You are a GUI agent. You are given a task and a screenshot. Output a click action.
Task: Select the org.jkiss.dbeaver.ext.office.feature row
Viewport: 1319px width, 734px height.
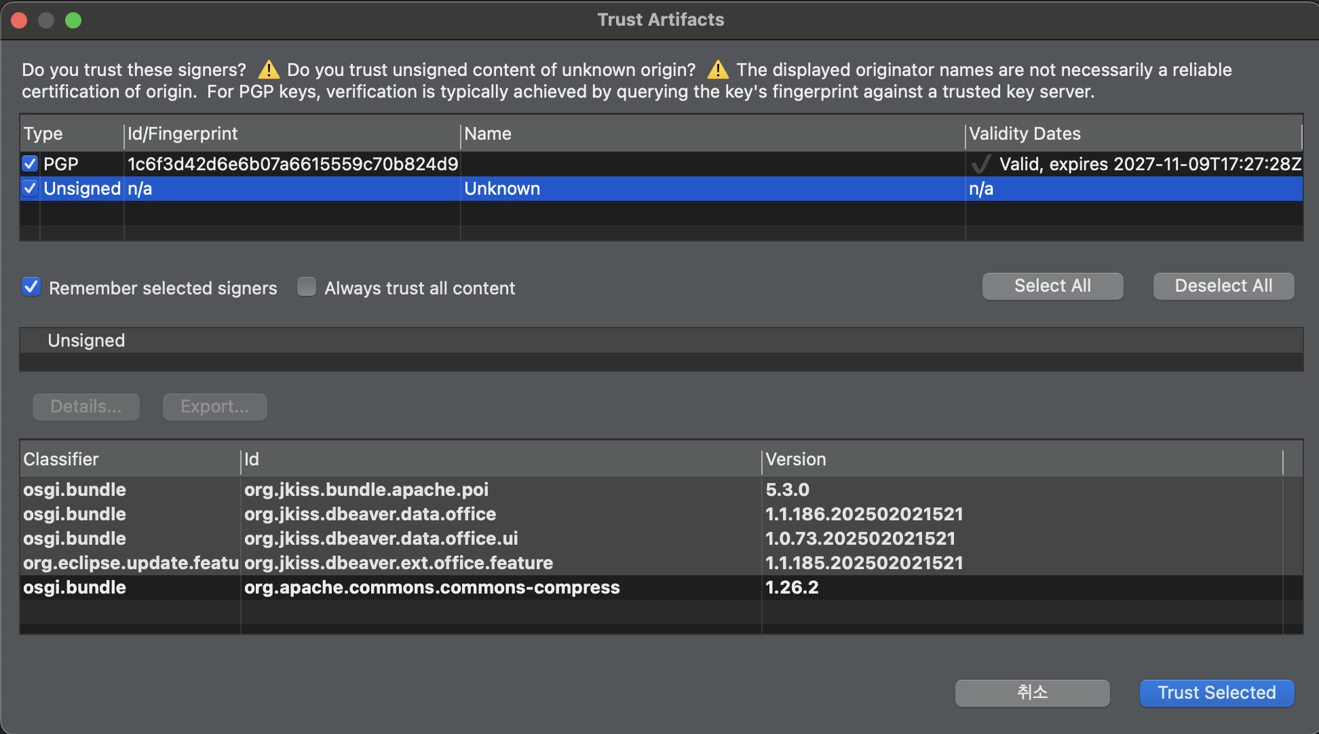(398, 563)
